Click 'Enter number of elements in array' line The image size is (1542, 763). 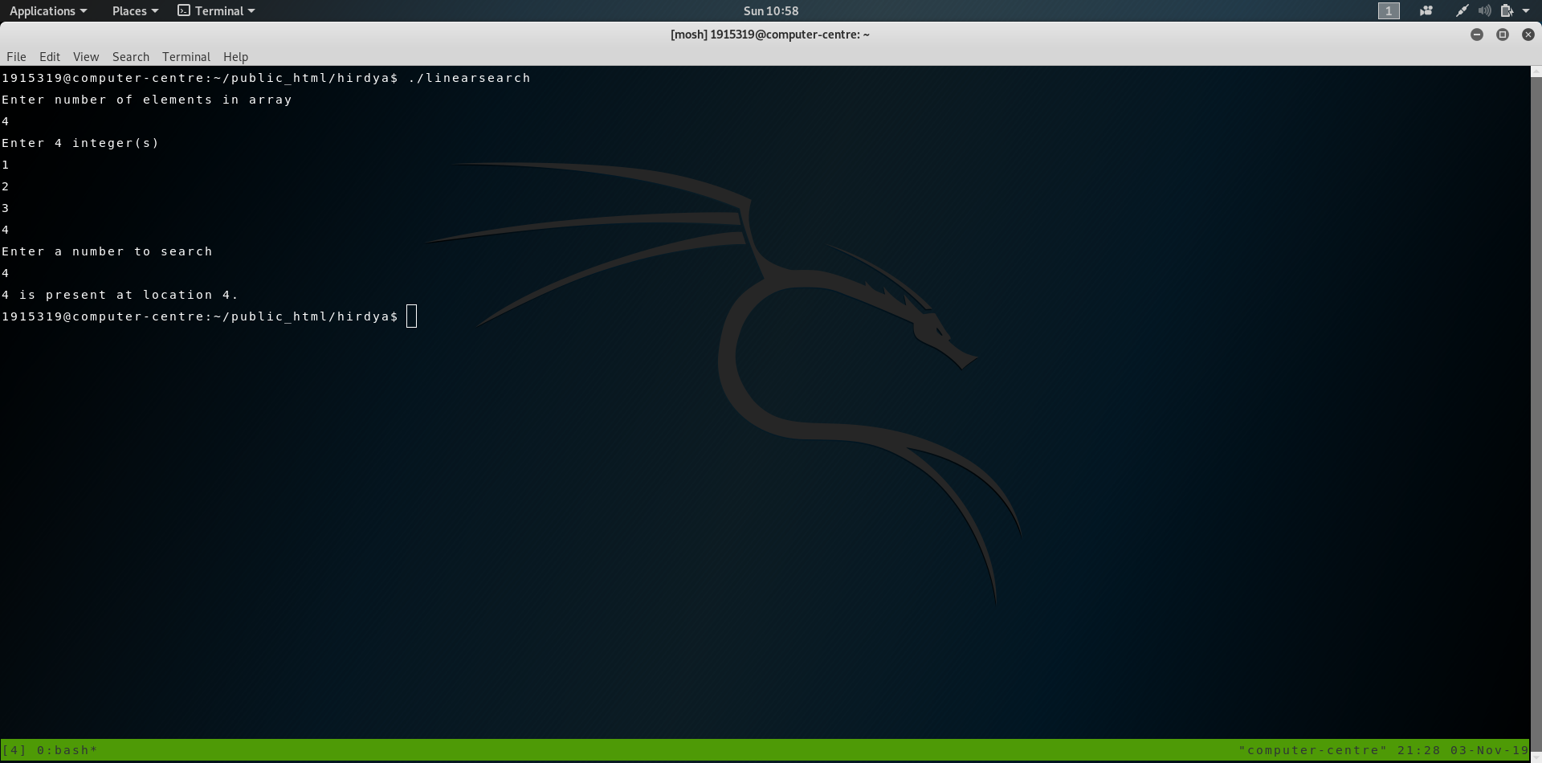click(147, 100)
